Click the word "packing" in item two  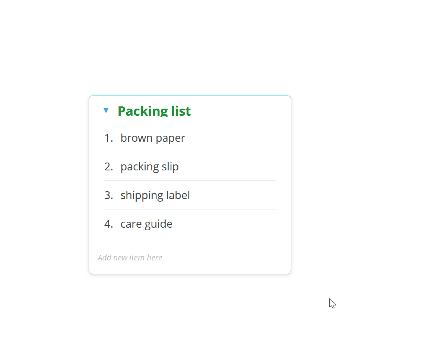click(x=140, y=167)
